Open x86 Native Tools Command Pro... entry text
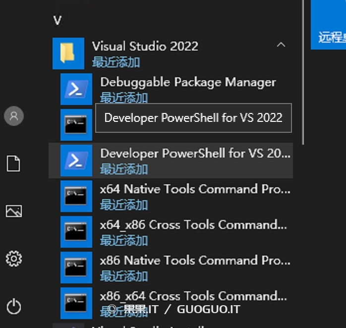346x328 pixels. click(195, 261)
